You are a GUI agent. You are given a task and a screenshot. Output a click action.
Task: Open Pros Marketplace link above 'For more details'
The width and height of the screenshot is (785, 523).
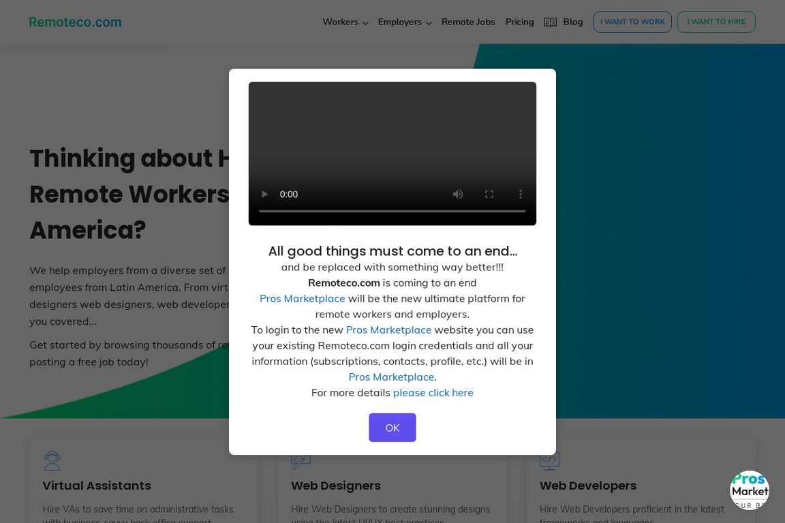[x=392, y=377]
